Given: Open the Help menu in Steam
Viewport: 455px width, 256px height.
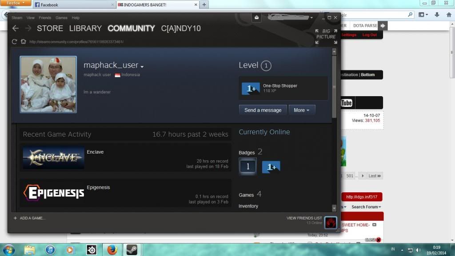Looking at the screenshot, I should point(76,18).
